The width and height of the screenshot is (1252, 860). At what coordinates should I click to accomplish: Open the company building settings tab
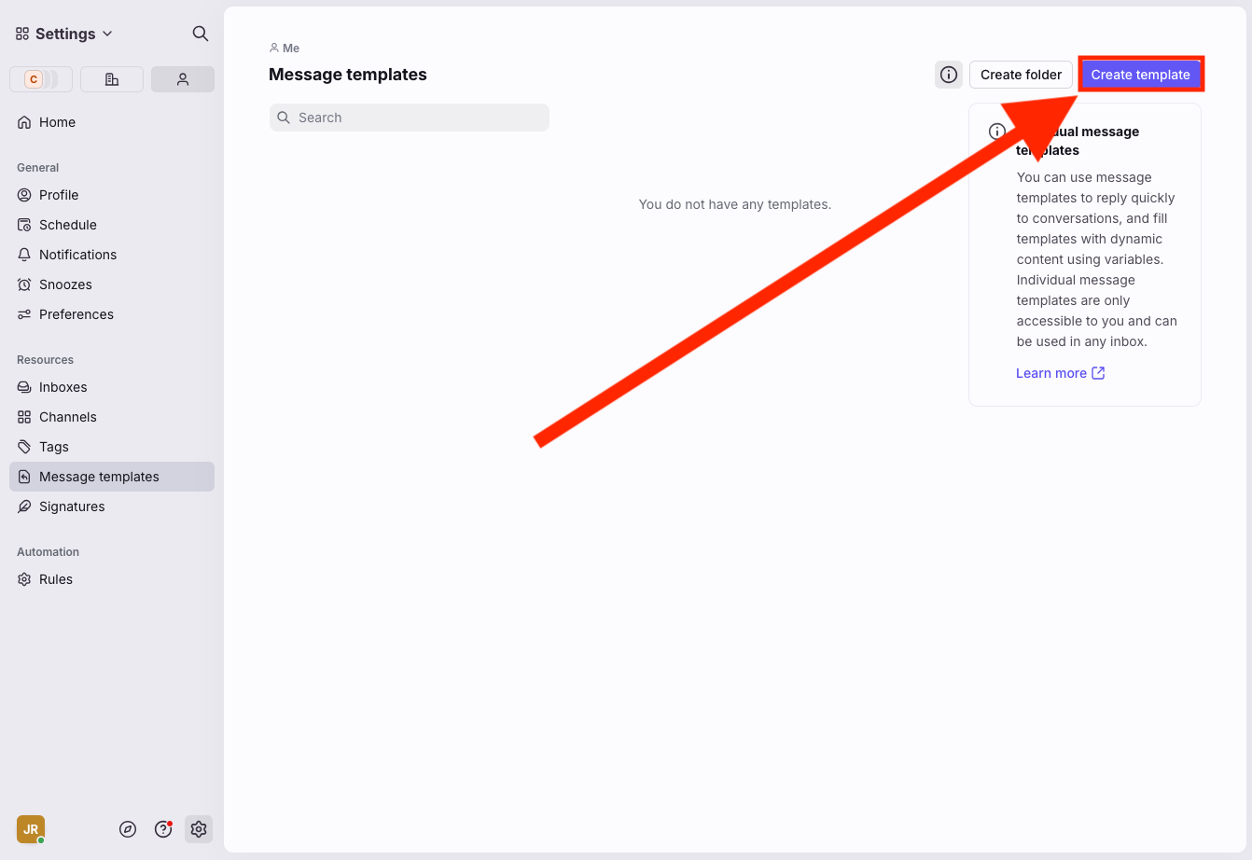pos(112,79)
